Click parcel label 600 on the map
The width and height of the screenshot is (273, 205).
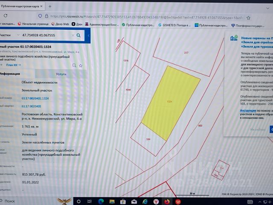pos(200,125)
